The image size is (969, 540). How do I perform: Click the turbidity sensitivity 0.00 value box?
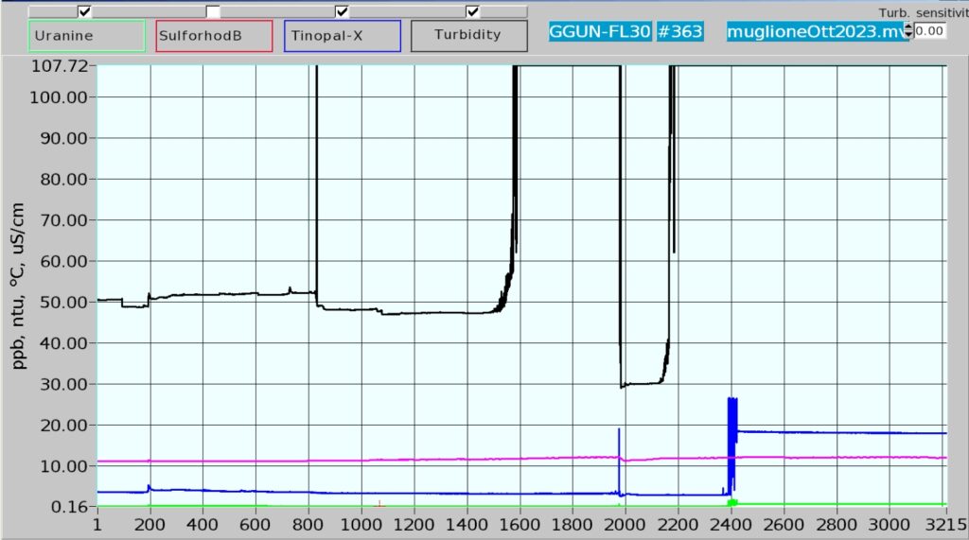929,31
